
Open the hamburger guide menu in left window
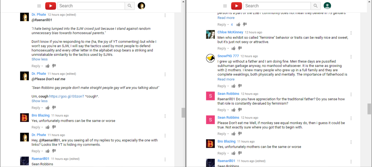pos(39,6)
